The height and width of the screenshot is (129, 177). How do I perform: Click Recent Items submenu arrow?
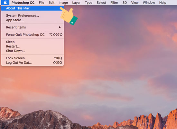tap(60, 27)
